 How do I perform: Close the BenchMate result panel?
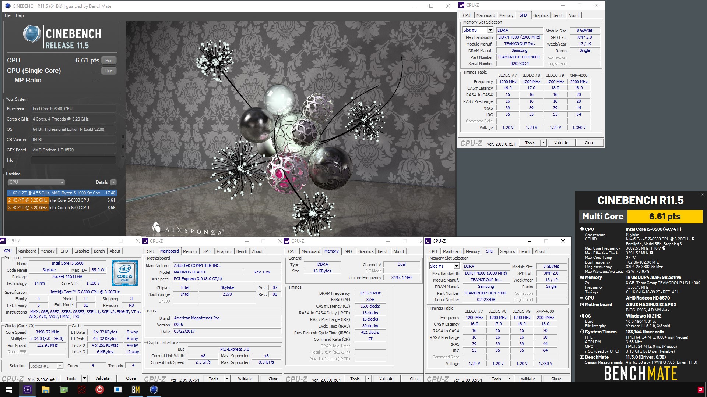[702, 195]
